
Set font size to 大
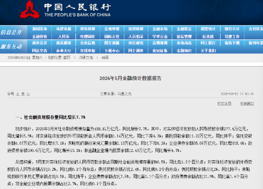(x=18, y=94)
